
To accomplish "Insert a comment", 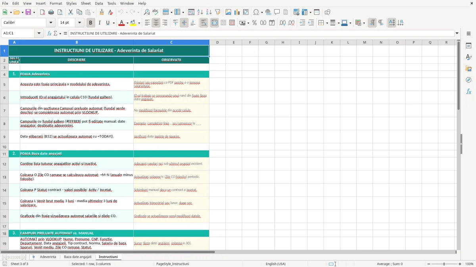I will [x=277, y=12].
